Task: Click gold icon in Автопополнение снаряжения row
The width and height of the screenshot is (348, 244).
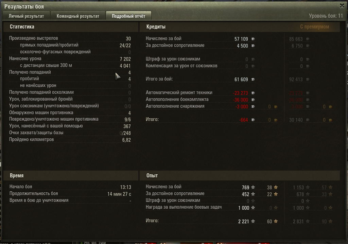Action: [x=276, y=107]
